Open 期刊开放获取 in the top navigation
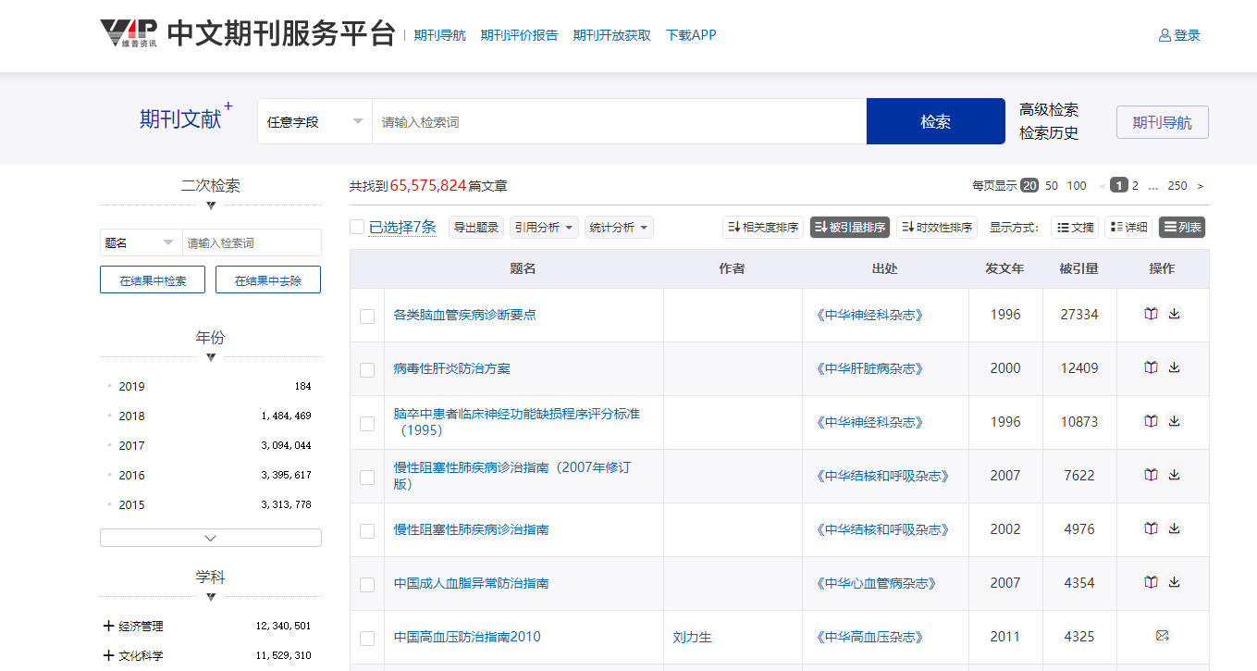Image resolution: width=1257 pixels, height=671 pixels. pyautogui.click(x=612, y=35)
